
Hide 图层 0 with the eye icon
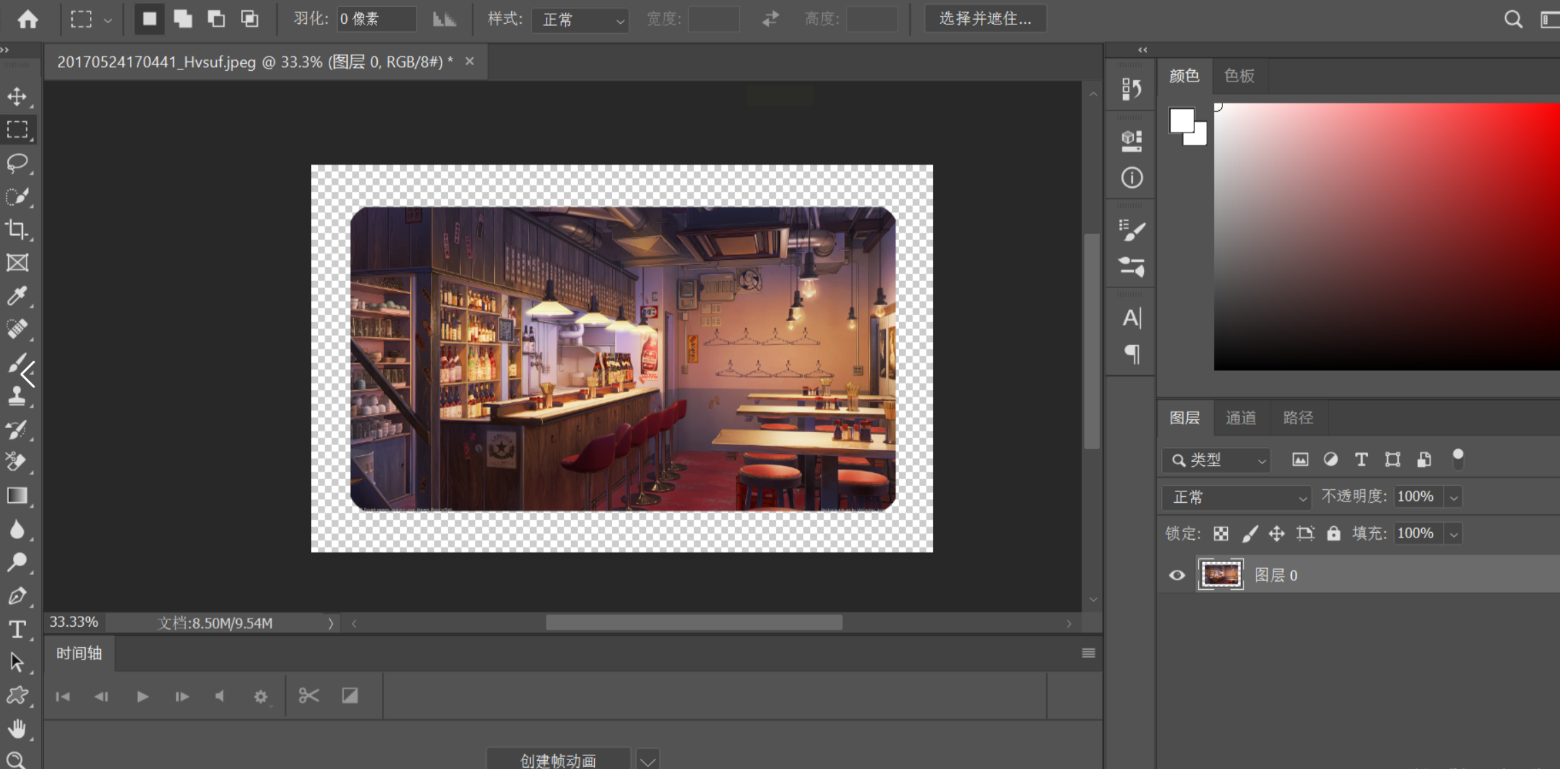pyautogui.click(x=1177, y=575)
